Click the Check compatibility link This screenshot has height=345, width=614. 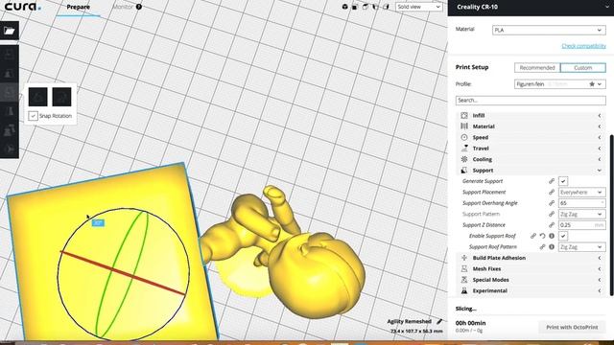[x=583, y=46]
